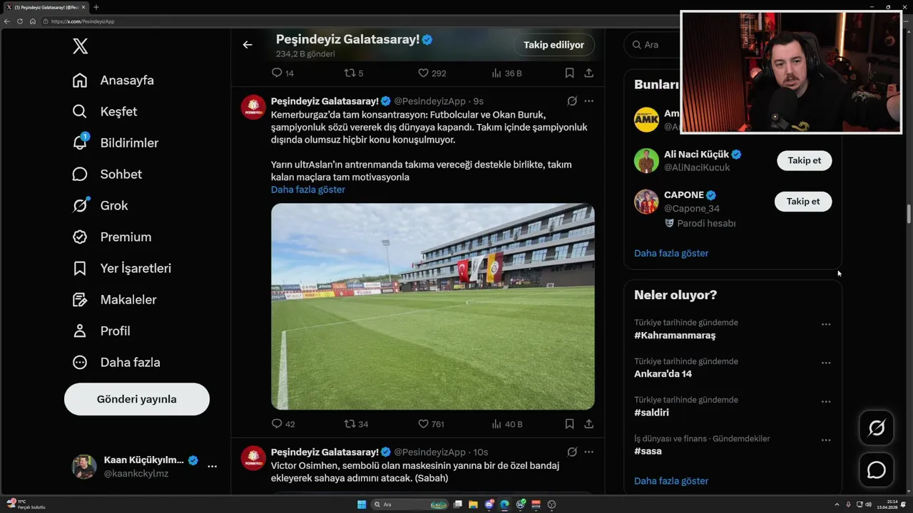Follow Ali Naci Küçük
The width and height of the screenshot is (913, 513).
tap(804, 160)
